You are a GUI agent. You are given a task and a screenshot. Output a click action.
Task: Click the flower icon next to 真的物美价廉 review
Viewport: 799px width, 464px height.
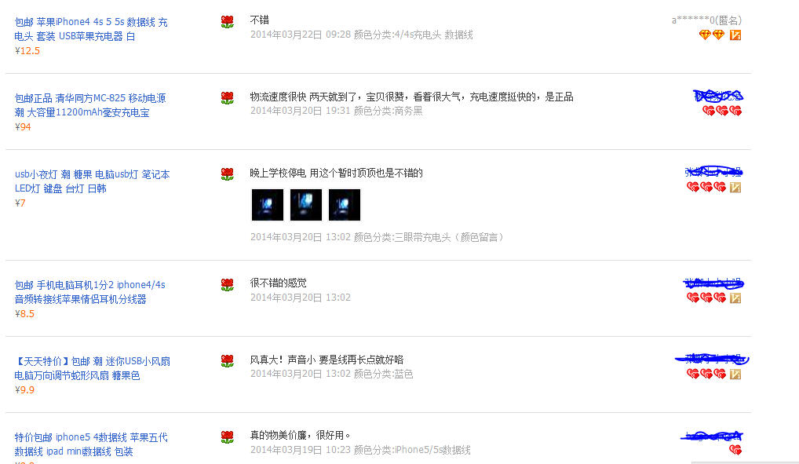tap(228, 437)
